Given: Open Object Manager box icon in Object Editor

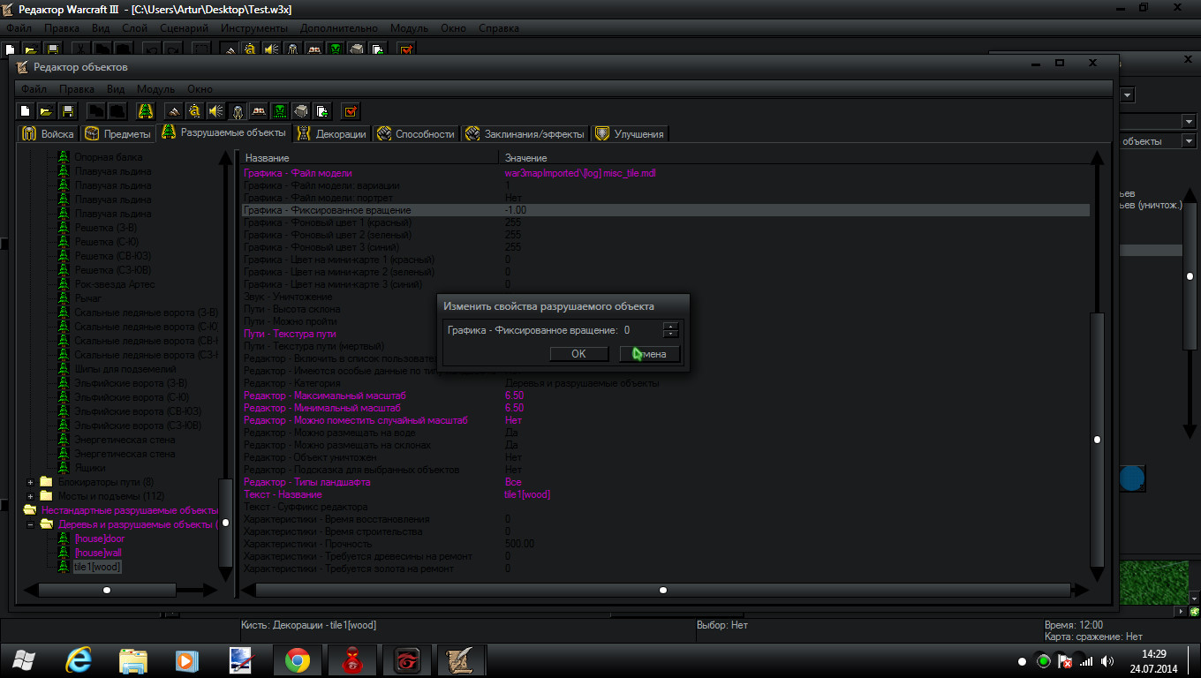Looking at the screenshot, I should point(300,111).
